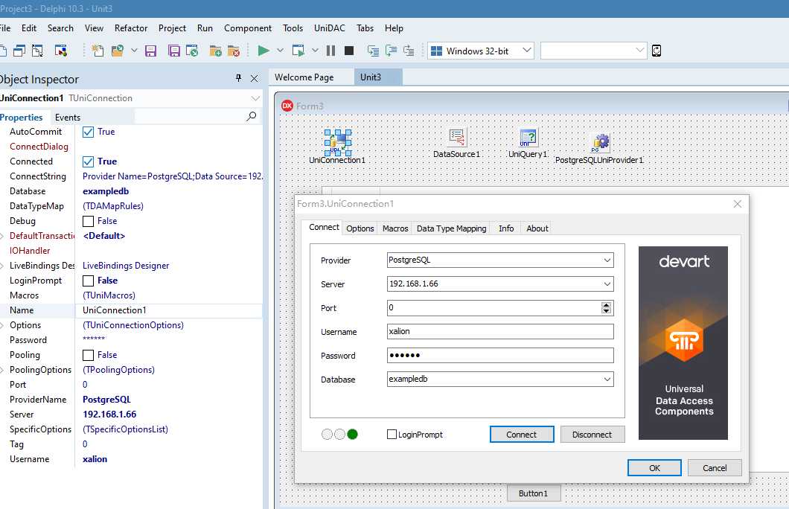
Task: Click the Open Project toolbar icon
Action: click(x=192, y=51)
